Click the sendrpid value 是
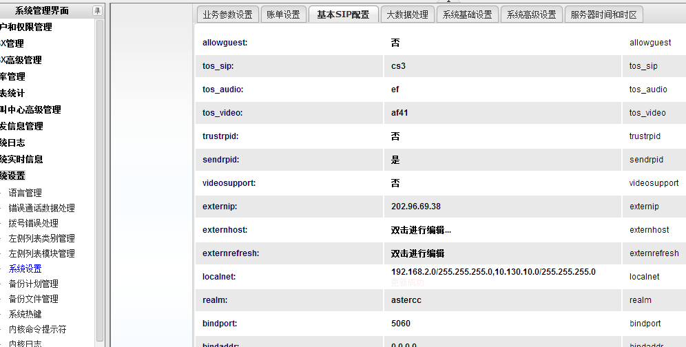686x347 pixels. (395, 160)
